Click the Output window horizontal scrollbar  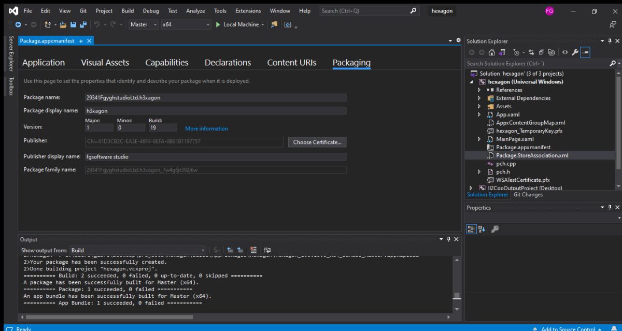[109, 316]
